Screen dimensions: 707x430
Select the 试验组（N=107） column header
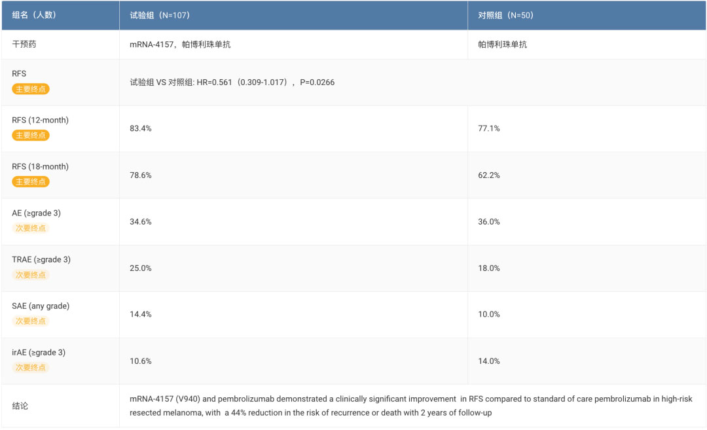160,15
